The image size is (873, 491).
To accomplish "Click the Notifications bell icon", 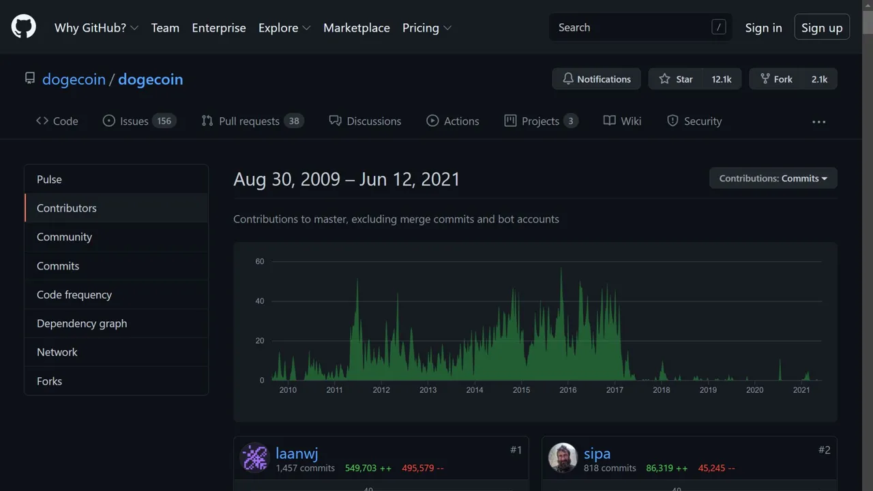I will (567, 79).
